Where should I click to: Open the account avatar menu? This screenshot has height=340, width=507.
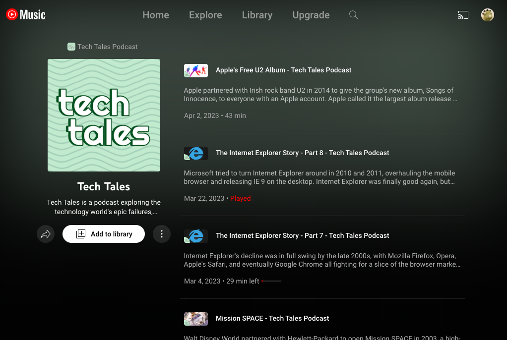[x=487, y=15]
